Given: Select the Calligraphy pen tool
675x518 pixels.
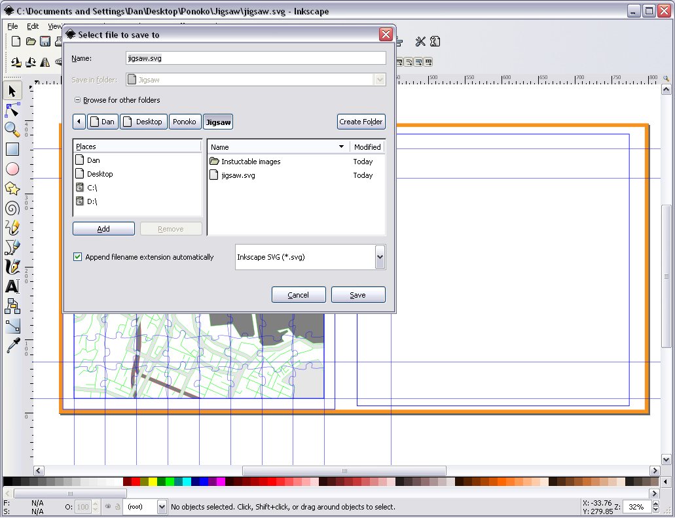Looking at the screenshot, I should pyautogui.click(x=12, y=267).
